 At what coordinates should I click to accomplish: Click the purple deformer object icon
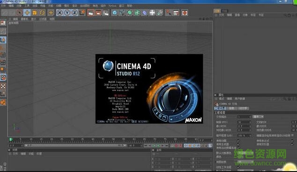[x=145, y=13]
